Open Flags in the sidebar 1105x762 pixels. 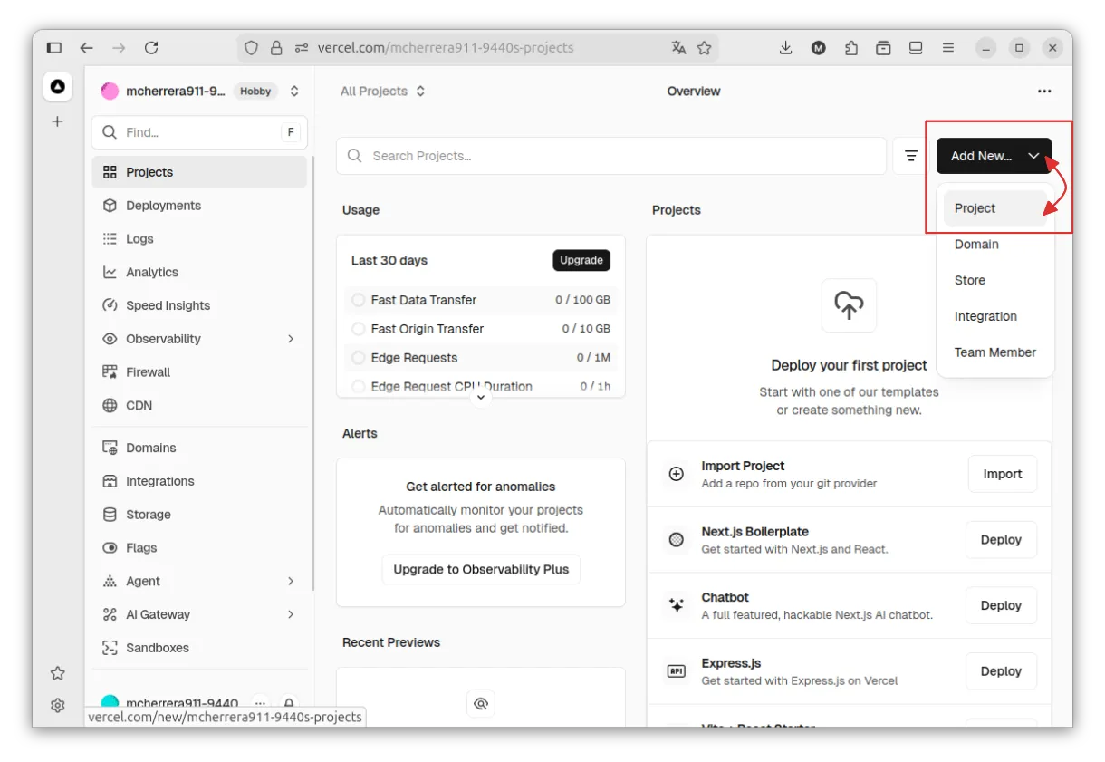tap(141, 548)
